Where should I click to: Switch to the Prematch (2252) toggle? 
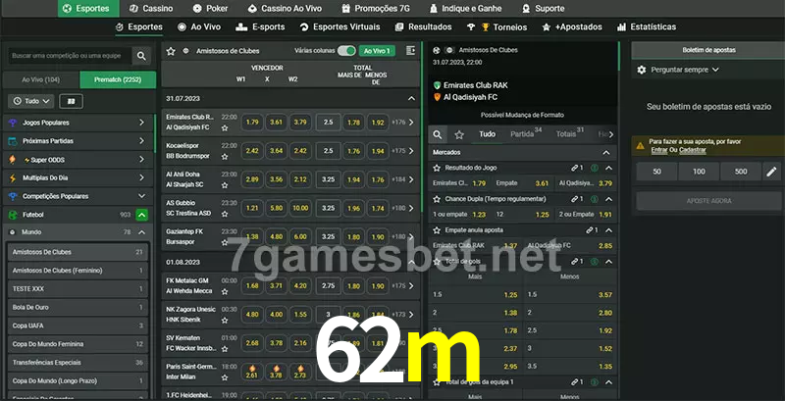(117, 78)
